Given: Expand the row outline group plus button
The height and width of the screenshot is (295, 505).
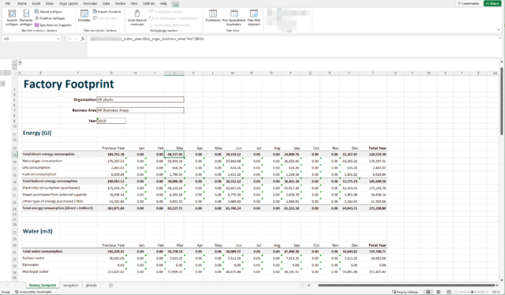Looking at the screenshot, I should click(3, 84).
